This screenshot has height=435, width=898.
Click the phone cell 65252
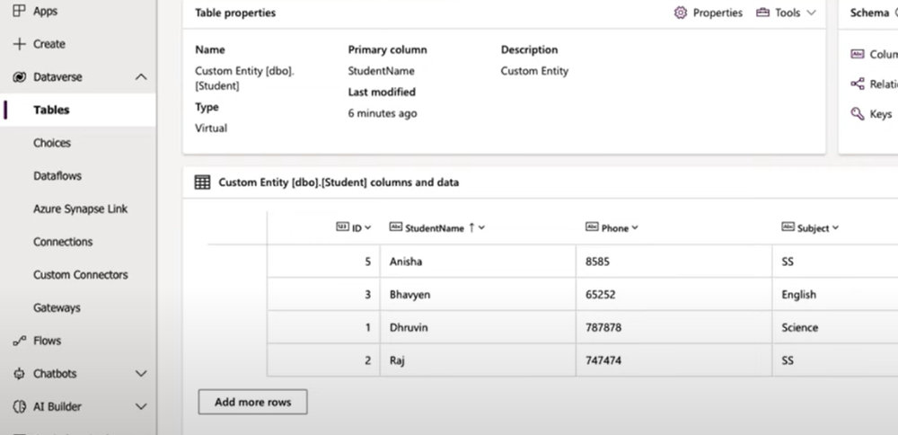point(674,295)
